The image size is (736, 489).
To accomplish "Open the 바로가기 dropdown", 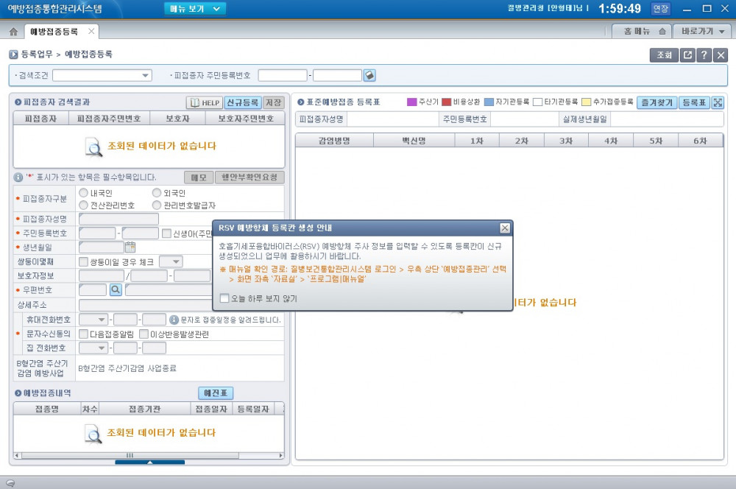I will click(704, 32).
